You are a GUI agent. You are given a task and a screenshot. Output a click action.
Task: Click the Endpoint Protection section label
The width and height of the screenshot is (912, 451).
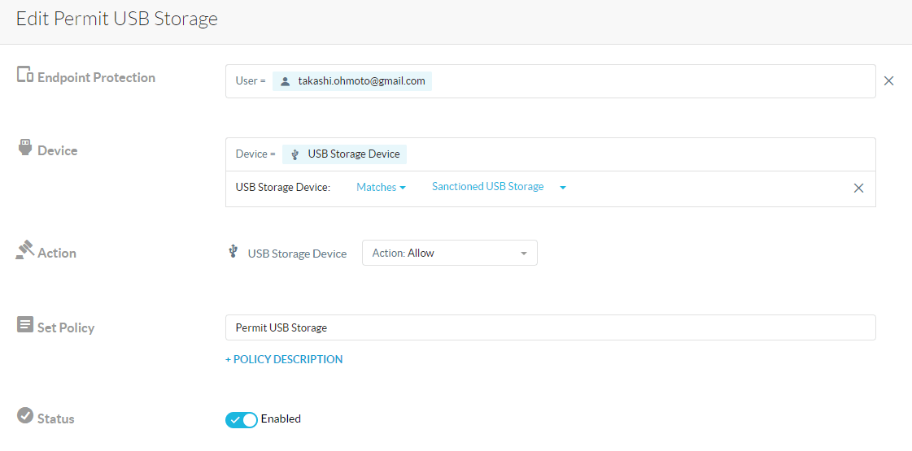click(96, 77)
